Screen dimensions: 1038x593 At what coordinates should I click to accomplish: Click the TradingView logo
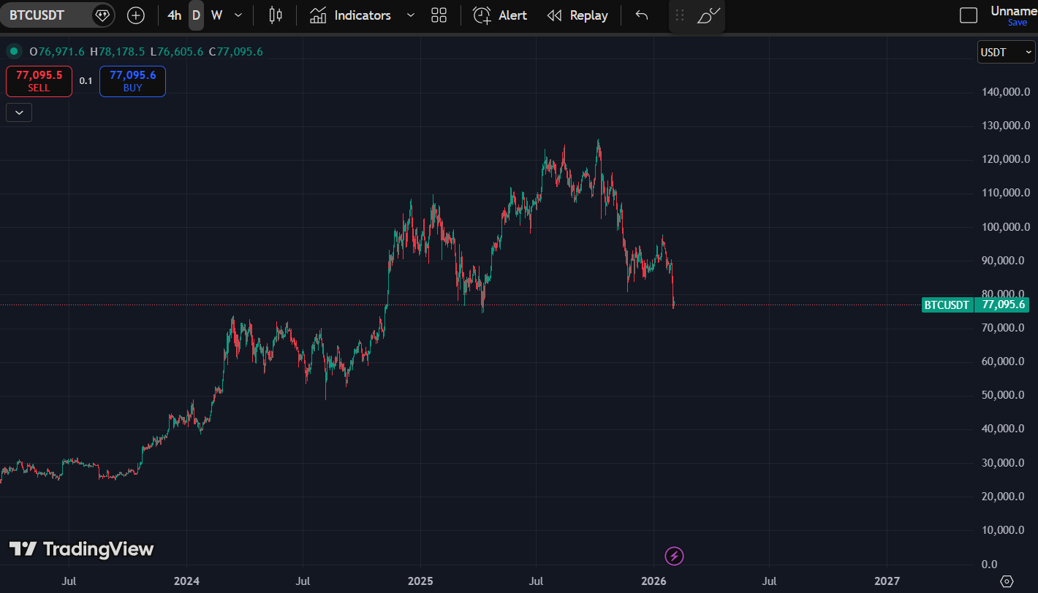pos(81,549)
